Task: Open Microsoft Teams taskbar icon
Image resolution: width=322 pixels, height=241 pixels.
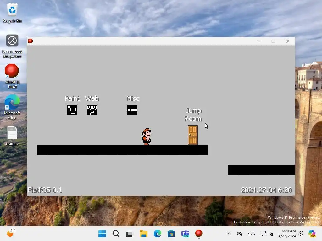Action: tap(185, 233)
